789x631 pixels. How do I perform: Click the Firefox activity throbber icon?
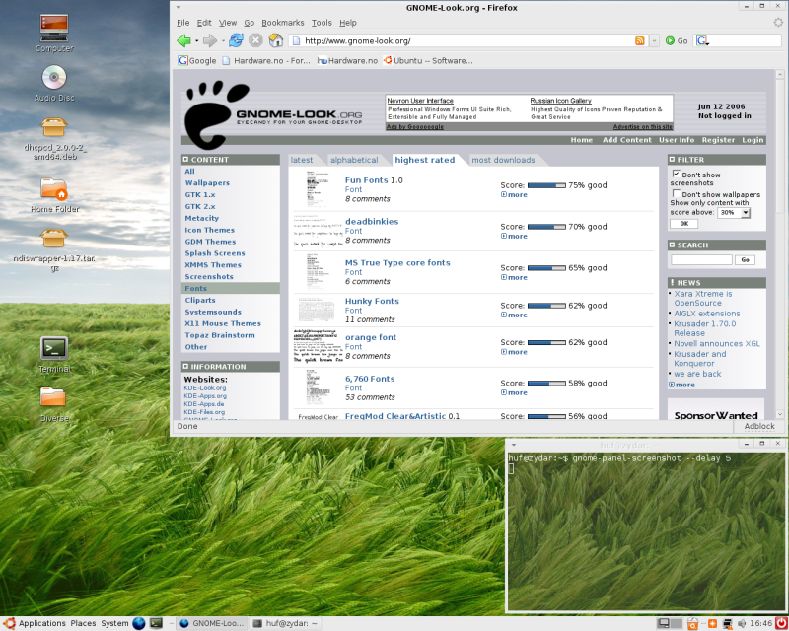tap(778, 22)
